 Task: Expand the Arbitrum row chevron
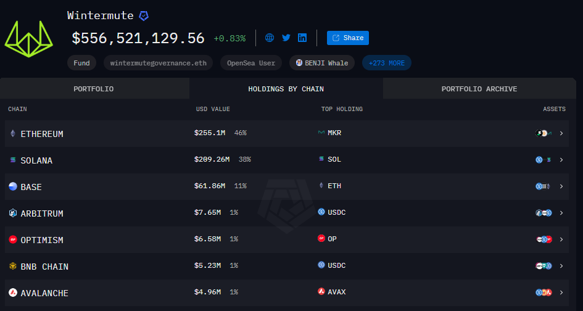pos(561,213)
